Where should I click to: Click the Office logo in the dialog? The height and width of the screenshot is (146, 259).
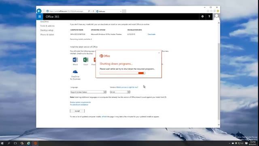(105, 56)
